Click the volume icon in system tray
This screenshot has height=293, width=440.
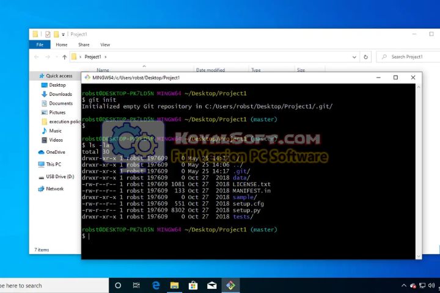431,286
